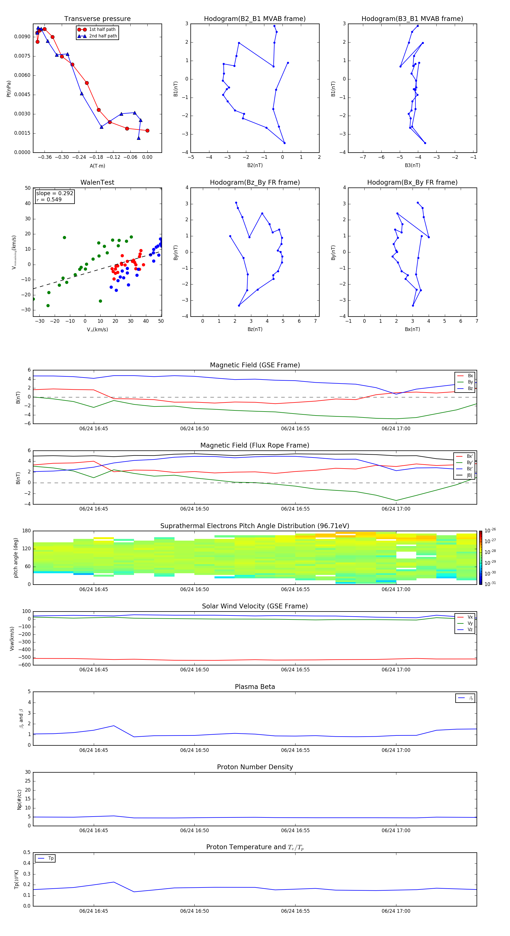
Task: Click the "Transverse pressure" plot title
Action: (97, 19)
